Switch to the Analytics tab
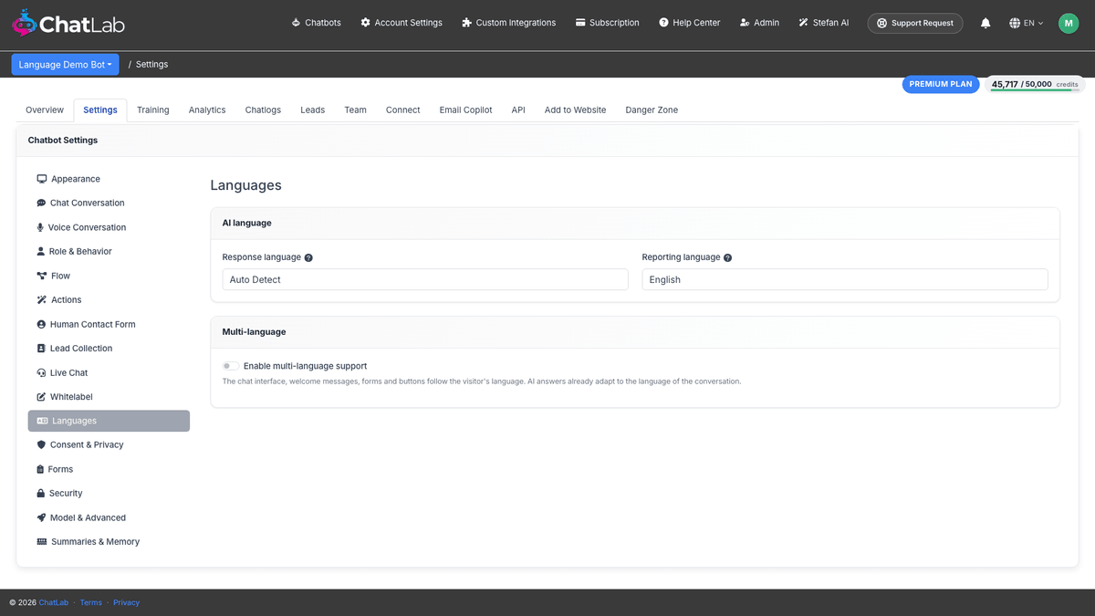 point(207,110)
